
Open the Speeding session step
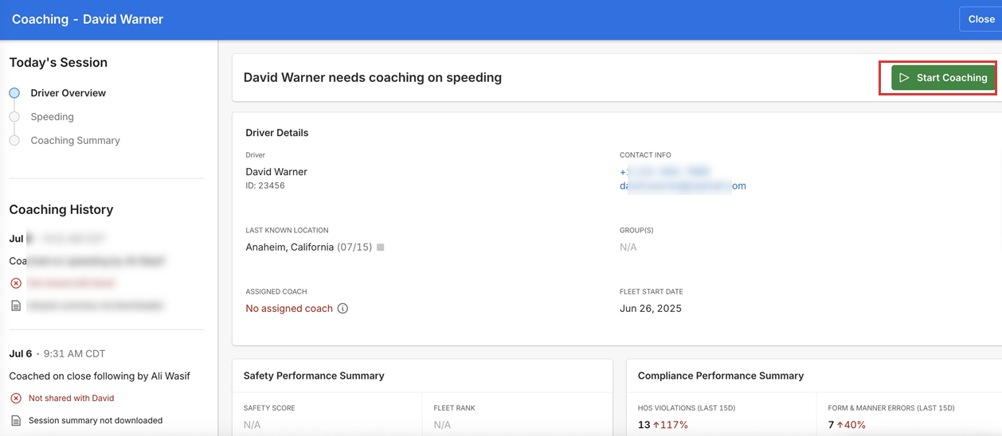[x=52, y=117]
